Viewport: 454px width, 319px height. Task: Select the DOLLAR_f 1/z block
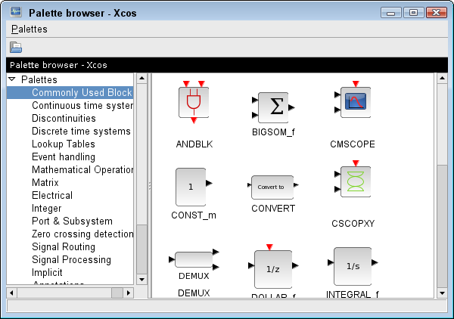click(x=273, y=267)
